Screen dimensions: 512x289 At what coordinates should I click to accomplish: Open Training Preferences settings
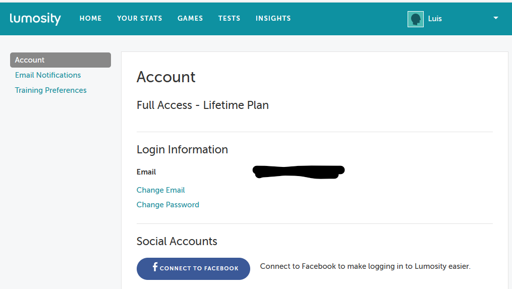(x=51, y=90)
